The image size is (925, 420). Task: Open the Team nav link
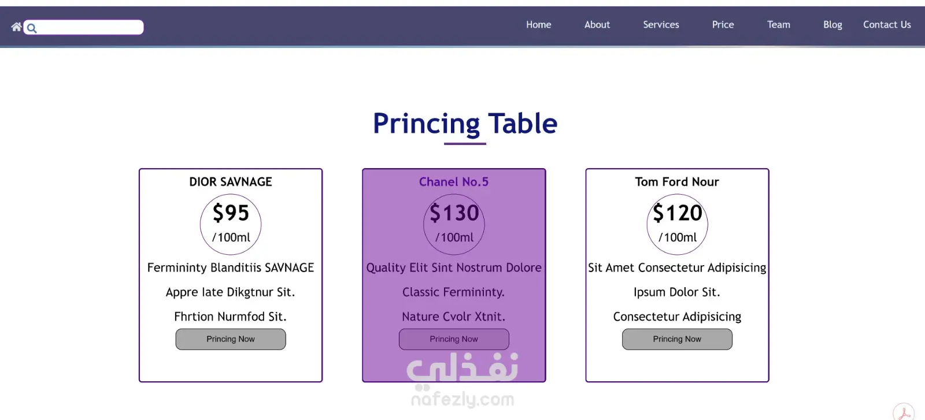pyautogui.click(x=778, y=25)
